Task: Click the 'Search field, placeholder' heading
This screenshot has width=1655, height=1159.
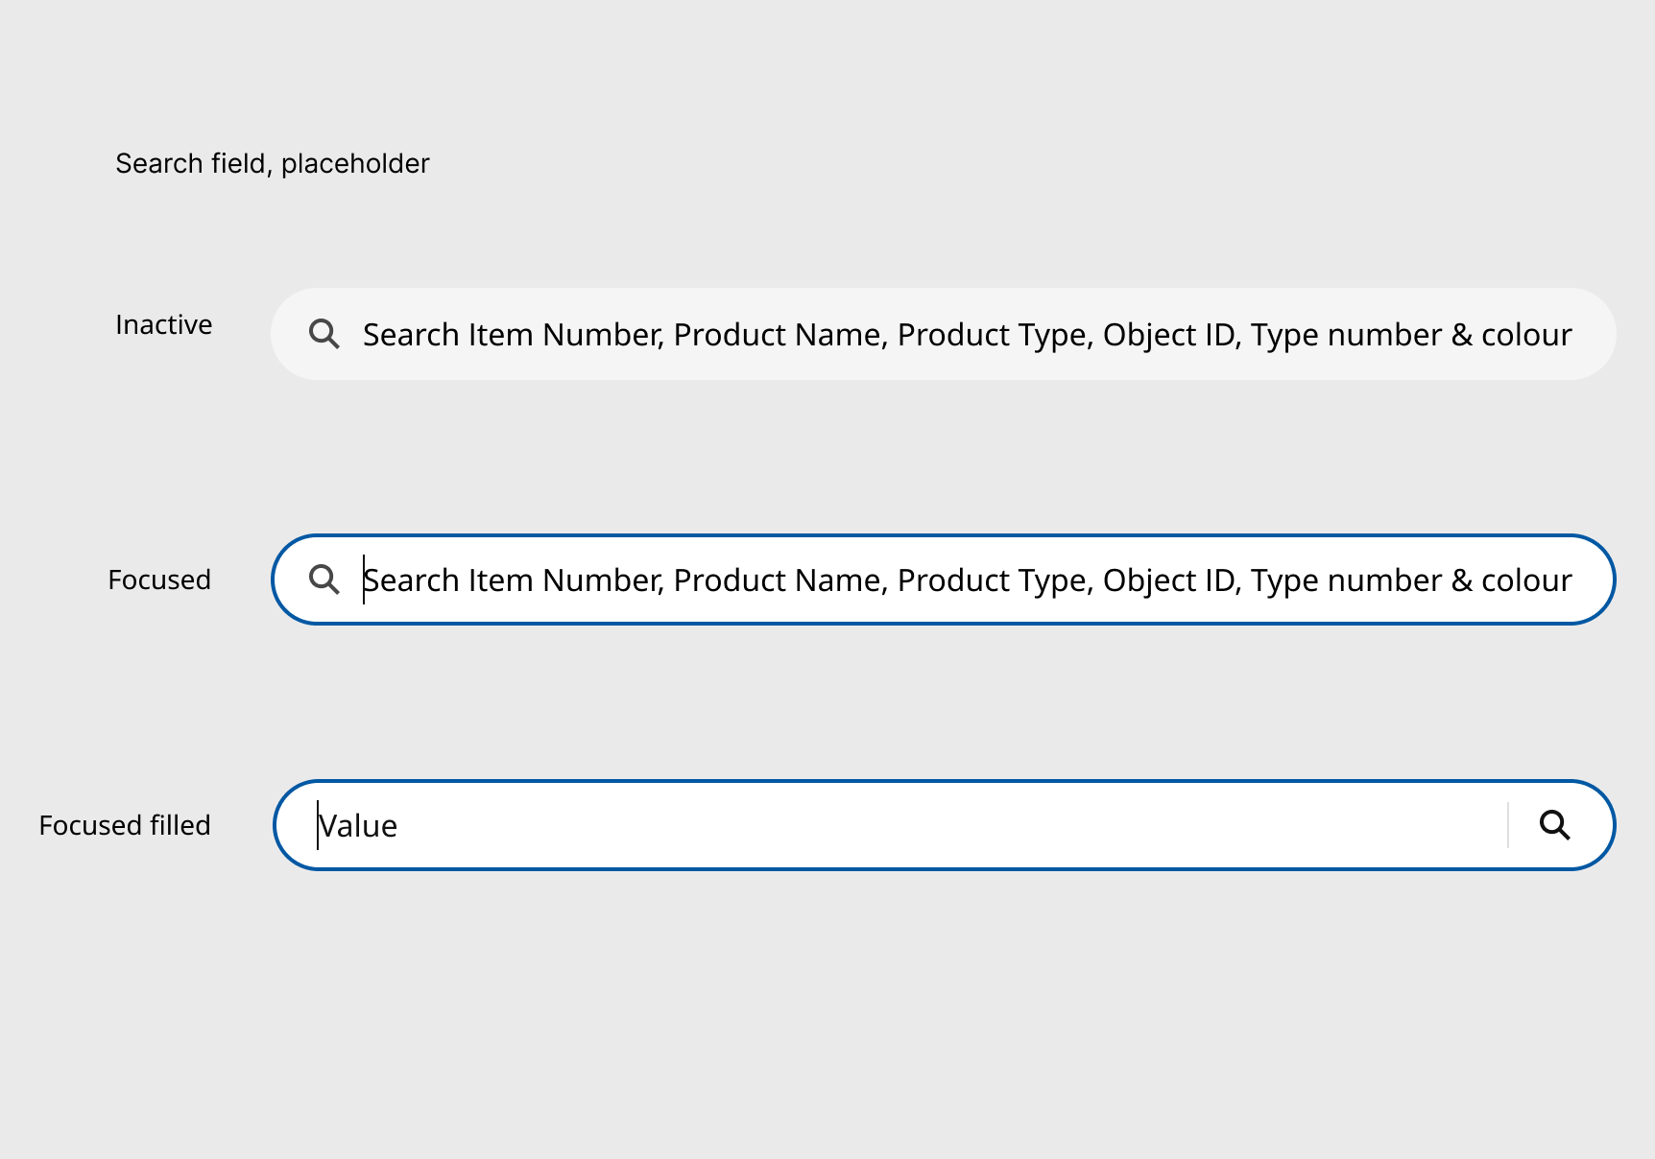Action: (273, 164)
